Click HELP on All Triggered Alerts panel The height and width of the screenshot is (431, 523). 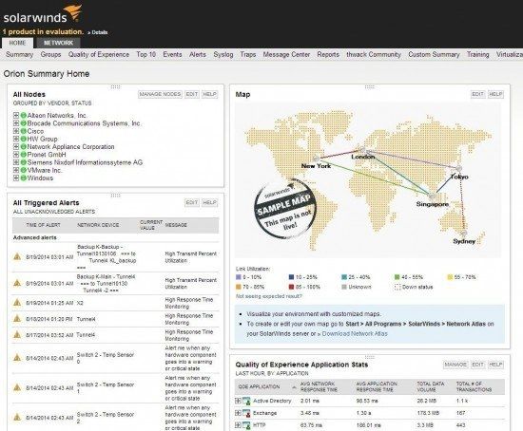pyautogui.click(x=210, y=202)
